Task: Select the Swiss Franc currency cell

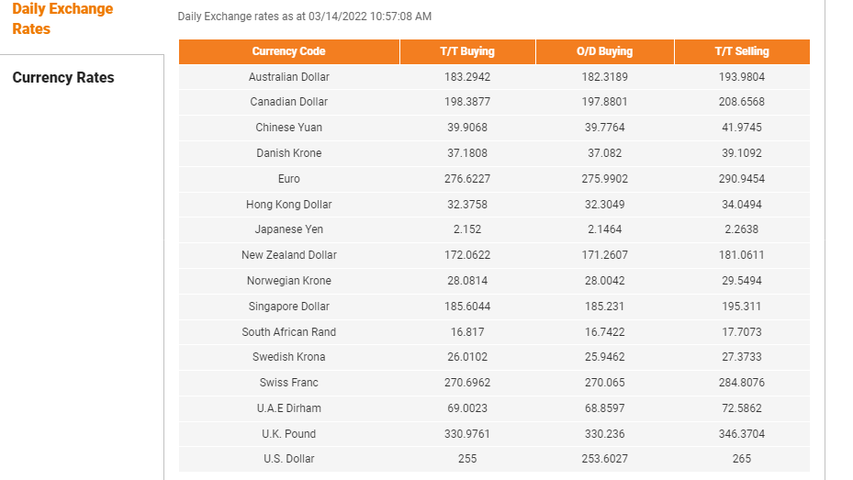Action: point(289,382)
